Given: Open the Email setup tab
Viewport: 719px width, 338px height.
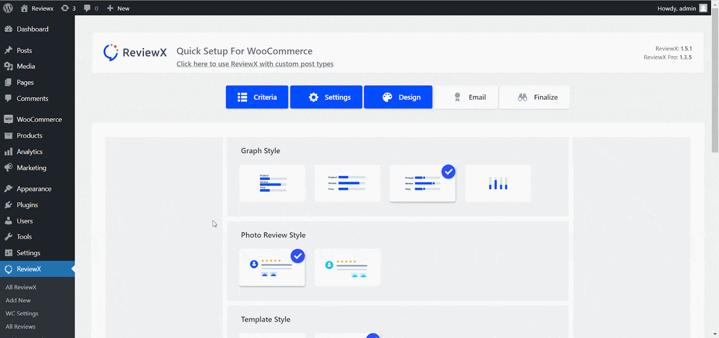Looking at the screenshot, I should [x=466, y=97].
